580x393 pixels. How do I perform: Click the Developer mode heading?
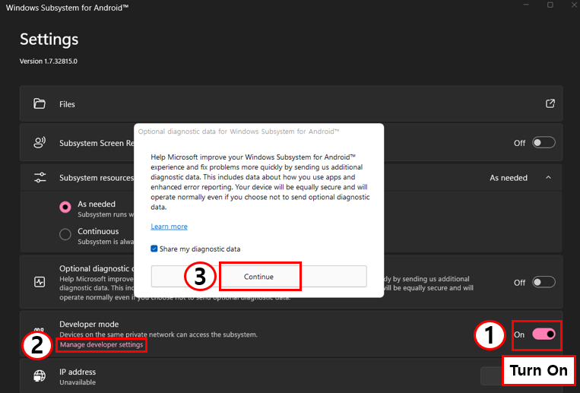click(x=89, y=324)
